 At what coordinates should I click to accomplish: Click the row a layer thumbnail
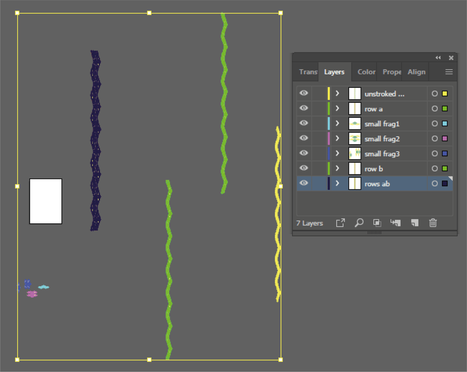point(355,108)
